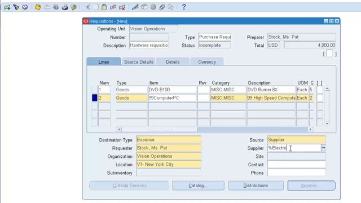Click the Distributions button

click(256, 186)
